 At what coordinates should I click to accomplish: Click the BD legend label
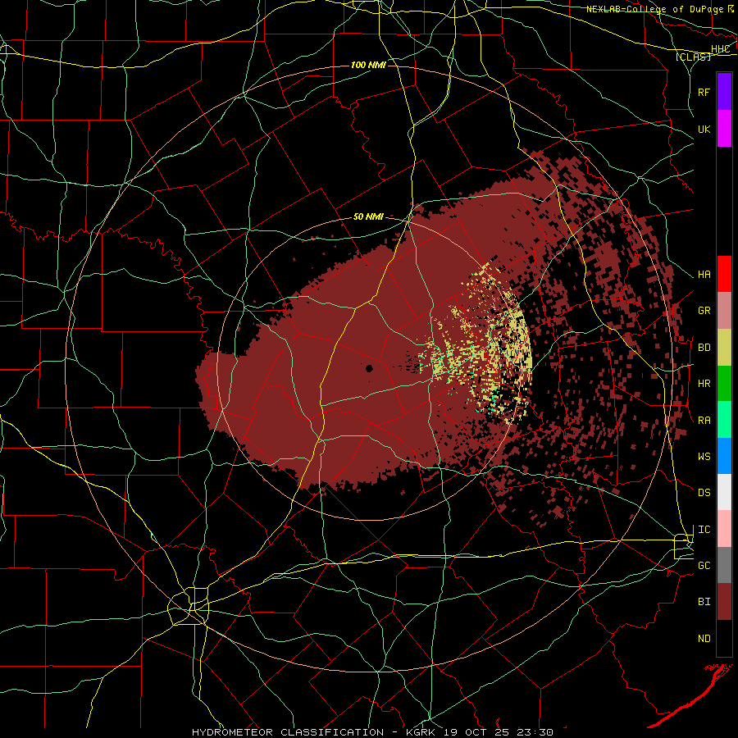pos(704,348)
